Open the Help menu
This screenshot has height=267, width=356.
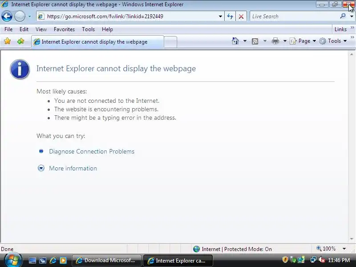[107, 29]
